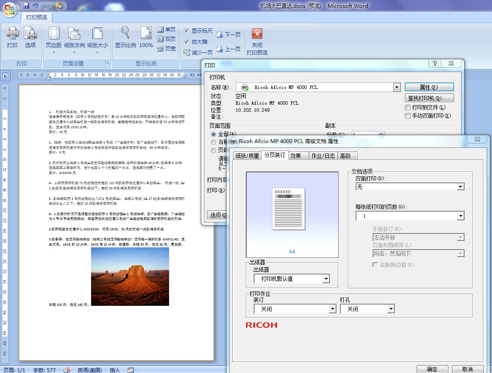Toggle the Show Ruler checkbox
Screen dimensions: 492x373
[187, 31]
